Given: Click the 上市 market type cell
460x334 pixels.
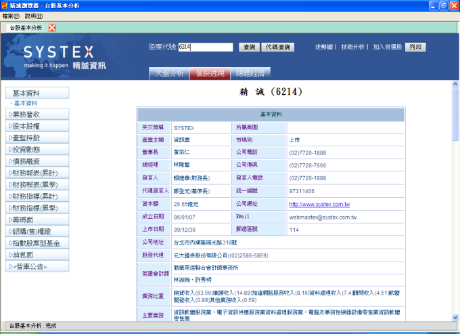Looking at the screenshot, I should pyautogui.click(x=346, y=140).
